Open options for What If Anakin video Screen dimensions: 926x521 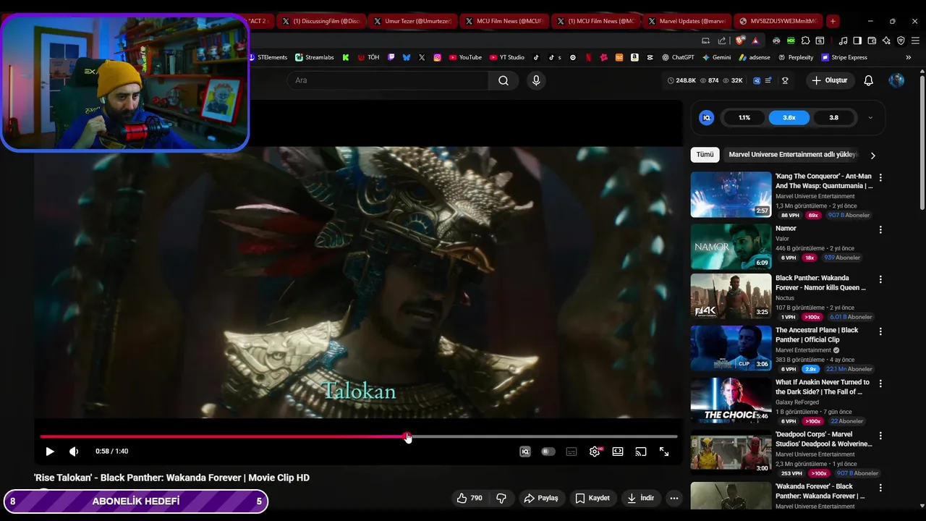pos(880,383)
